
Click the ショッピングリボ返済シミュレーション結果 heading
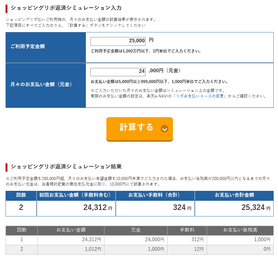66,167
